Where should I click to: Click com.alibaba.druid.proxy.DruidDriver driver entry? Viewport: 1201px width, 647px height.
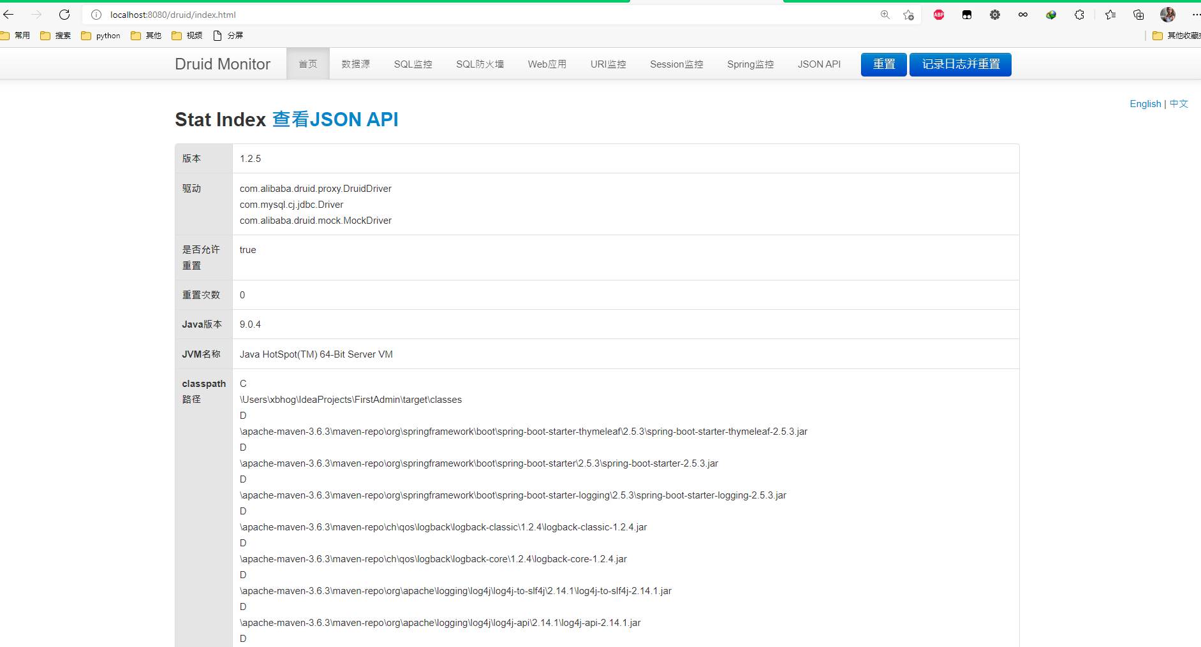pyautogui.click(x=316, y=189)
